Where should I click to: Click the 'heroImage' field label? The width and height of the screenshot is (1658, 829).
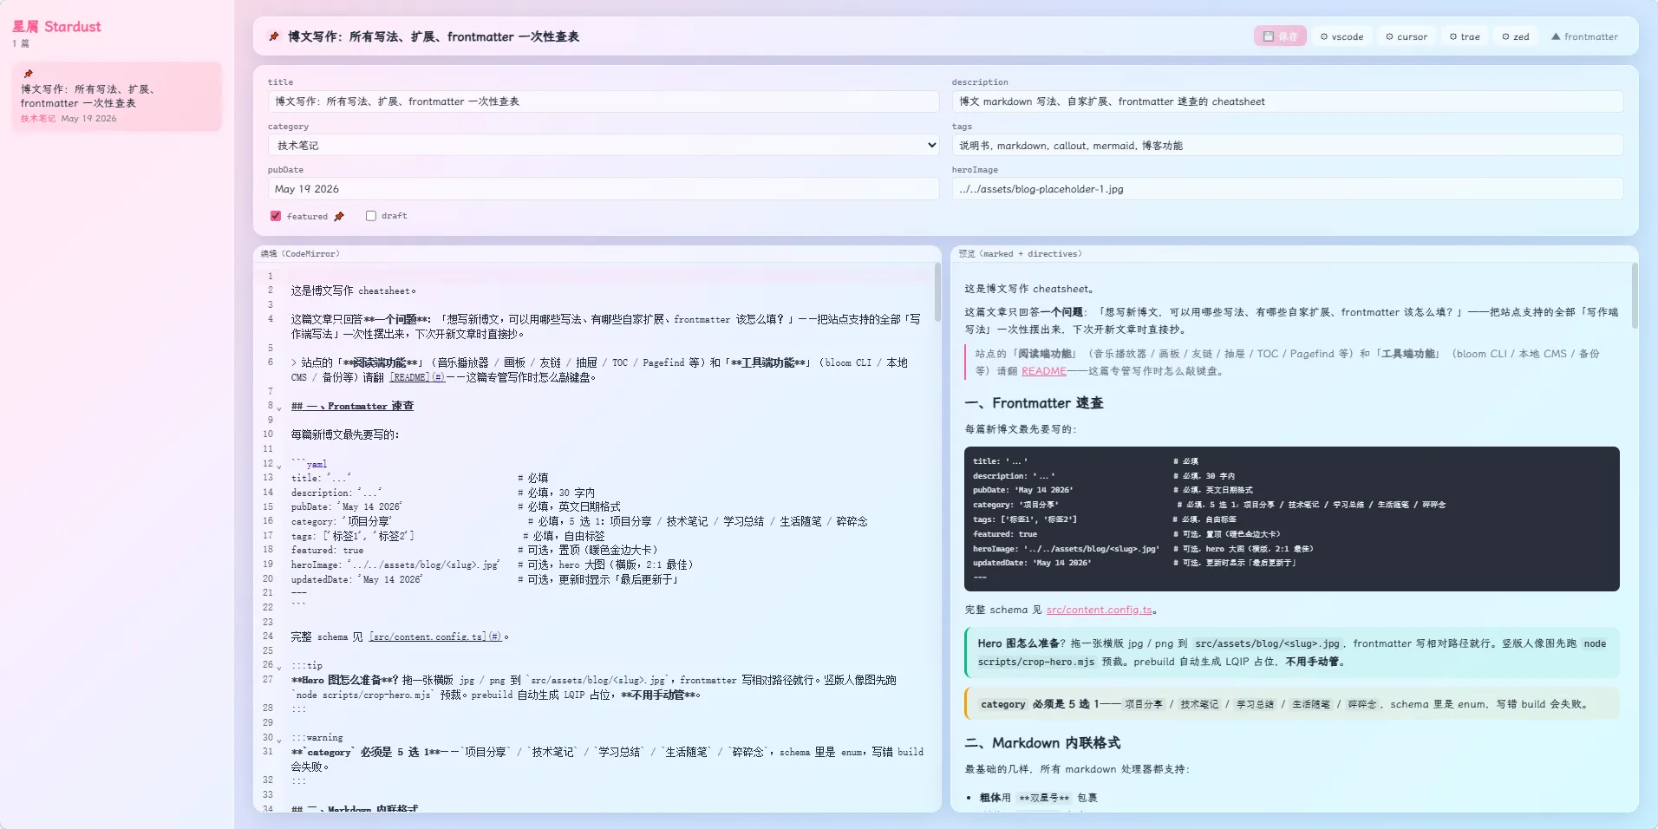click(975, 170)
